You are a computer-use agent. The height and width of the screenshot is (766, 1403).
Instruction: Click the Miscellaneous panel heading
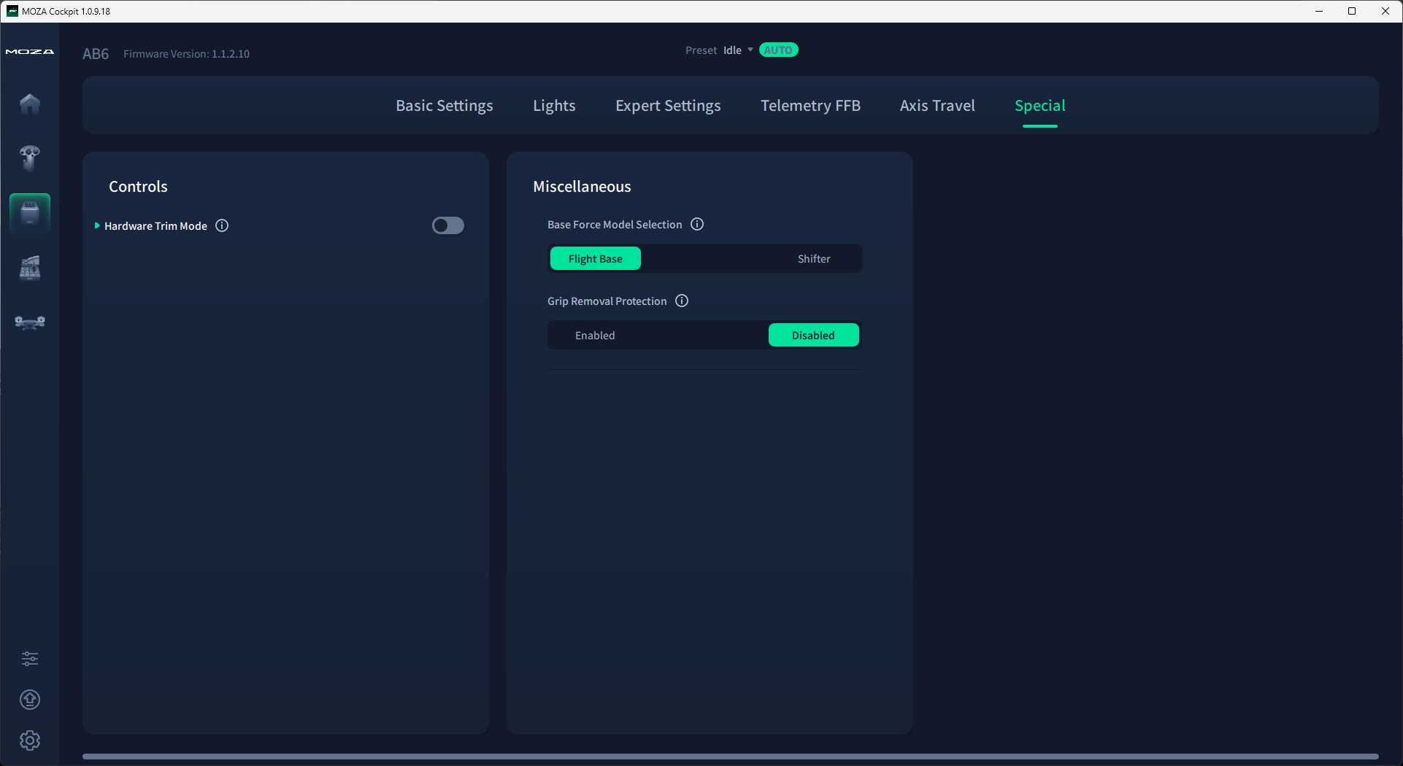[x=582, y=186]
